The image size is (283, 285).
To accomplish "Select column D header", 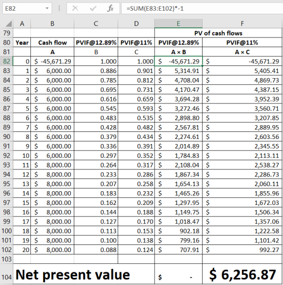I will tap(136, 24).
